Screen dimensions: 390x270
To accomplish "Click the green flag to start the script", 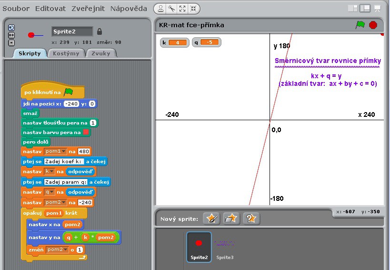I will pos(360,25).
